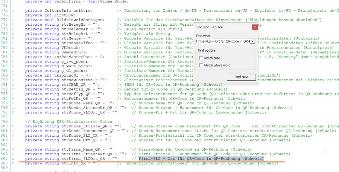Click the Find Next button
This screenshot has width=339, height=172.
[241, 77]
